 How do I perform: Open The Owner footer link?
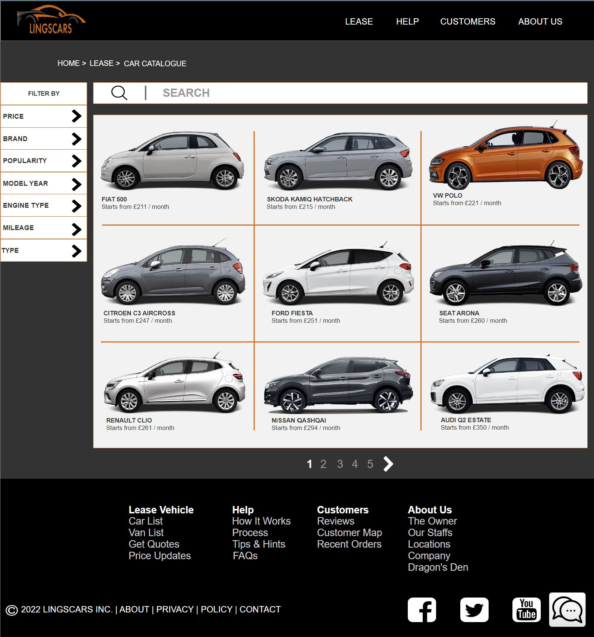point(432,521)
